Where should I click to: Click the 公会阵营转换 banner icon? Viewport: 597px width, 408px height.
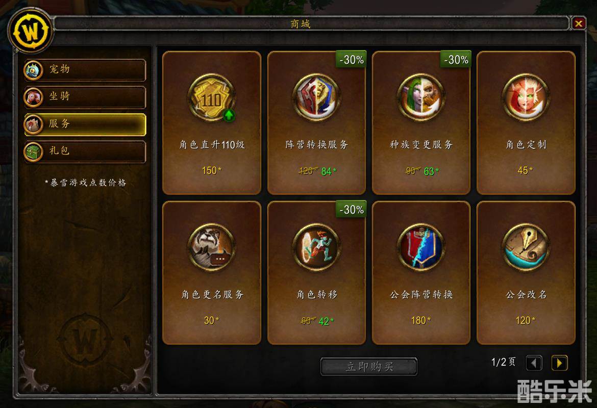(x=421, y=247)
